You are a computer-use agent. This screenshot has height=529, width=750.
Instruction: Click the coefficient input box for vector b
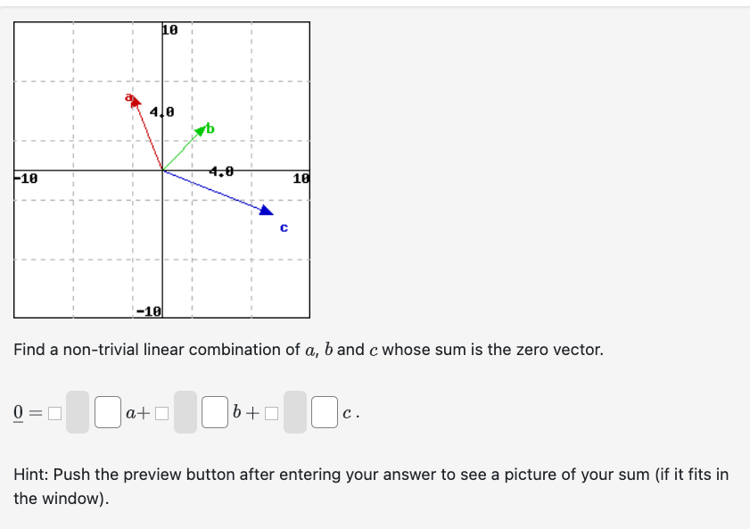coord(216,412)
